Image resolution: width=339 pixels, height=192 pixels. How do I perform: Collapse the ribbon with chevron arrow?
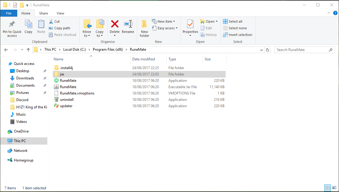tap(329, 13)
